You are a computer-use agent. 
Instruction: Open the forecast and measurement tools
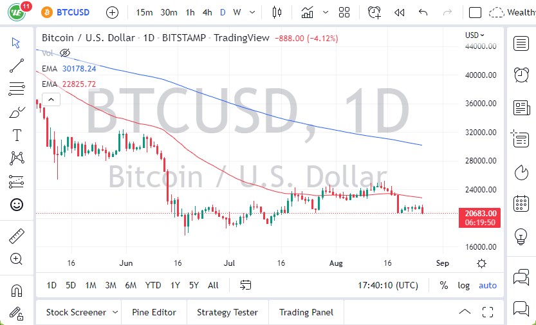16,182
